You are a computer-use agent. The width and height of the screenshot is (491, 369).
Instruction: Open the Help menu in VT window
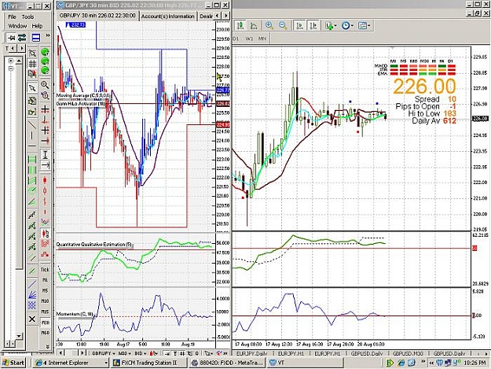[x=37, y=26]
